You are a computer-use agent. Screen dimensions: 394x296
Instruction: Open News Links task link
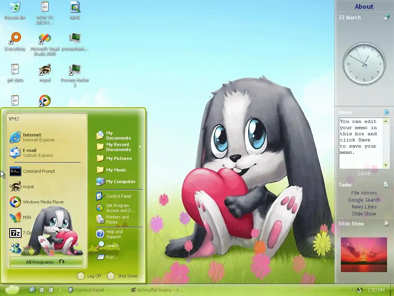(x=364, y=207)
